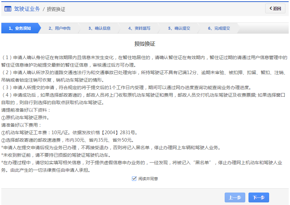Image resolution: width=290 pixels, height=205 pixels.
Task: Go to step 2、用户申告
Action: coord(59,28)
